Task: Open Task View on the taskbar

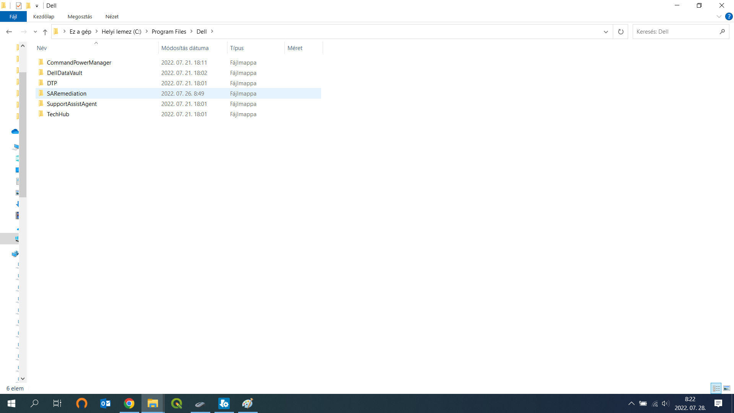Action: pyautogui.click(x=57, y=403)
